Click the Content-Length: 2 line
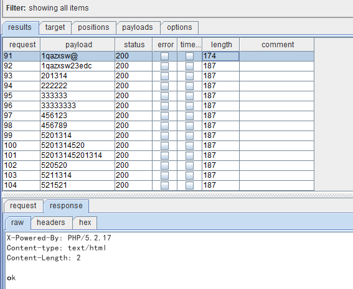Viewport: 353px width, 289px height. click(44, 258)
